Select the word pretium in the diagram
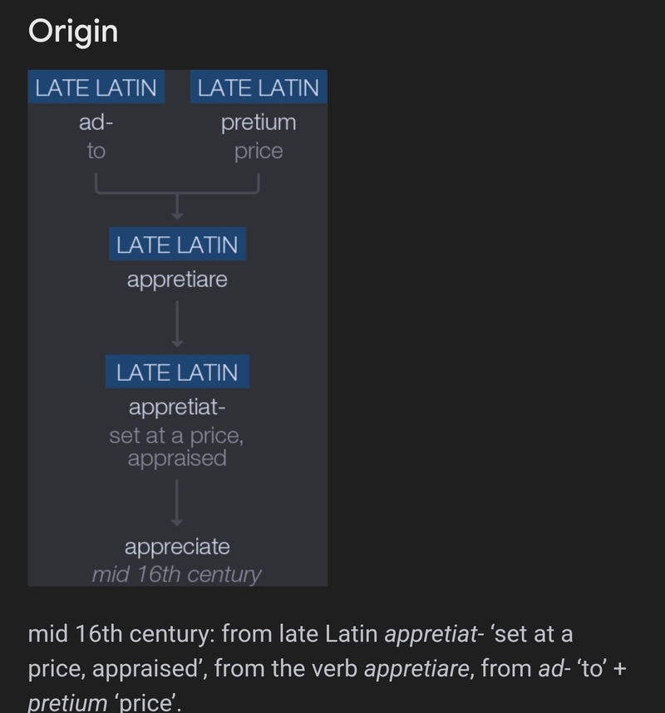This screenshot has width=665, height=713. (259, 123)
